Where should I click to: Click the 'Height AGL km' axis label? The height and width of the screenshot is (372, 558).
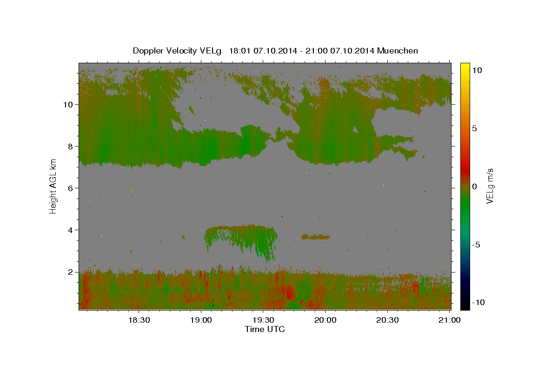click(x=53, y=186)
